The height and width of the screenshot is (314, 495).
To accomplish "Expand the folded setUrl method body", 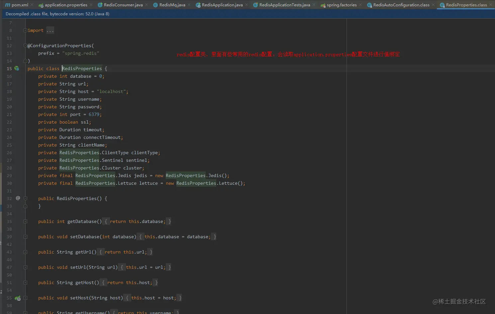I will pos(25,267).
